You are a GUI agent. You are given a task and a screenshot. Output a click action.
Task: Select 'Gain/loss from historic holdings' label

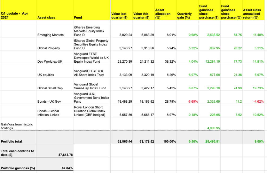click(19, 124)
